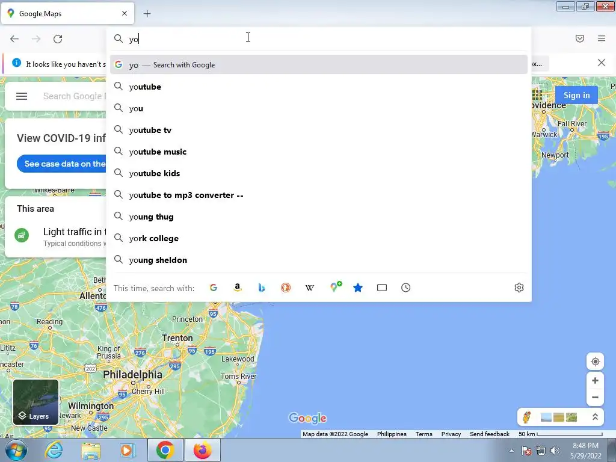Choose the 'young thug' suggestion
The width and height of the screenshot is (616, 462).
[319, 217]
